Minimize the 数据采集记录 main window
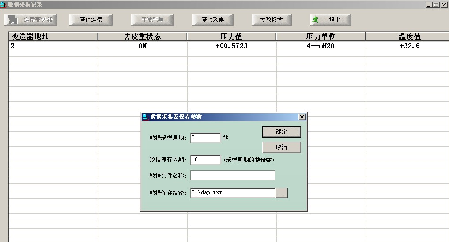Image resolution: width=449 pixels, height=242 pixels. click(429, 4)
